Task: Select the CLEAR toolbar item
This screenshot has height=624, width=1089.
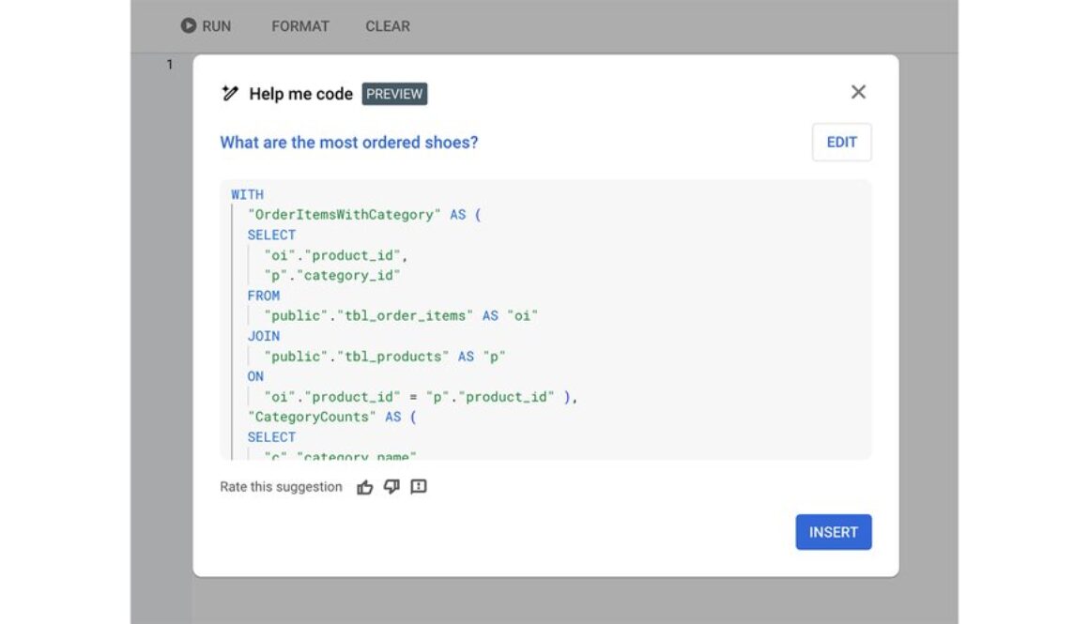Action: click(x=387, y=26)
